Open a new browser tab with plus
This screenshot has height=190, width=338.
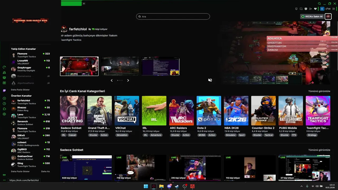pos(84,3)
